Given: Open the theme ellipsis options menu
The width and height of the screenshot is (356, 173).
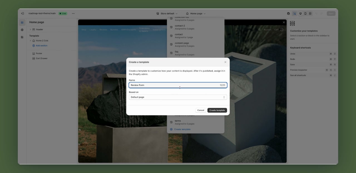Looking at the screenshot, I should tap(73, 13).
